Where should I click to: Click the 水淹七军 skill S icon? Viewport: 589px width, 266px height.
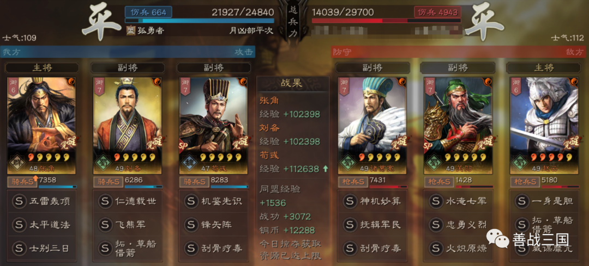tap(436, 201)
